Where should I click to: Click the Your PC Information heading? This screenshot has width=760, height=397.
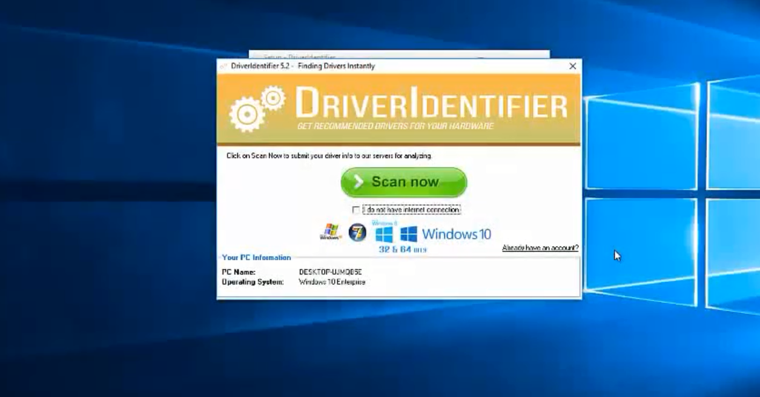click(256, 258)
